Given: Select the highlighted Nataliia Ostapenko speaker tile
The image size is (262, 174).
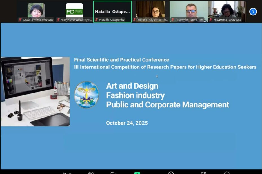Looking at the screenshot, I should pos(112,10).
